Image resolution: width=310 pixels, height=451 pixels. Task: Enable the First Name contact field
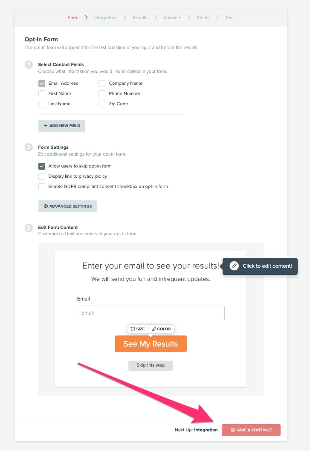coord(41,93)
